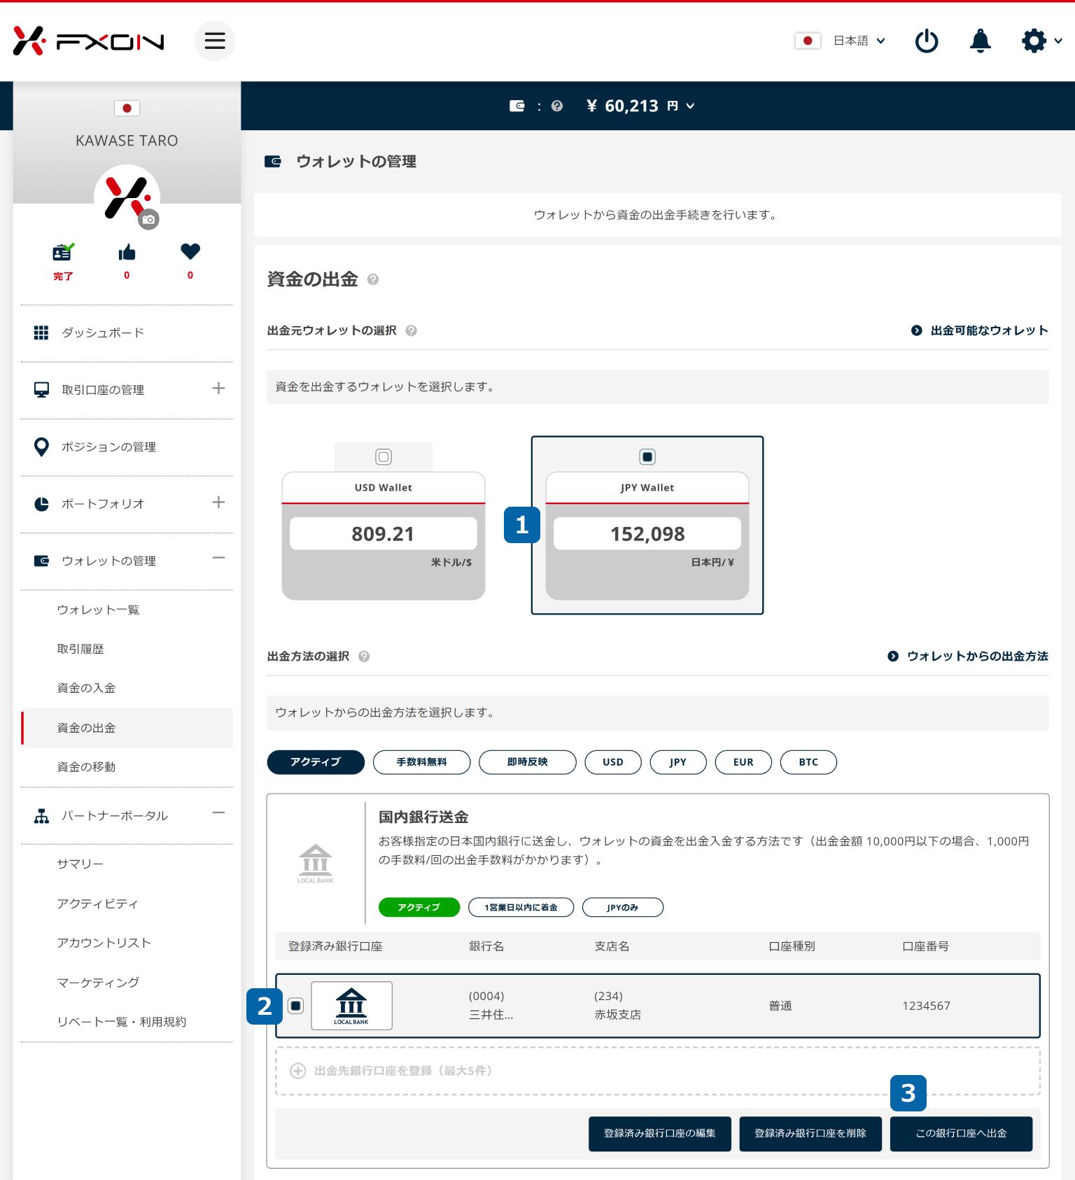Click この銀行口座へ出金 button
The image size is (1075, 1180).
point(962,1134)
